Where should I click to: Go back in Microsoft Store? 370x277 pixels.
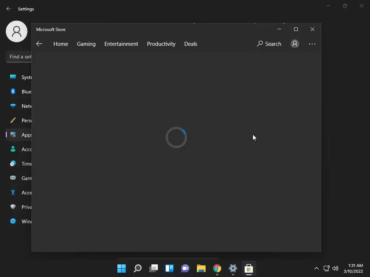(39, 44)
